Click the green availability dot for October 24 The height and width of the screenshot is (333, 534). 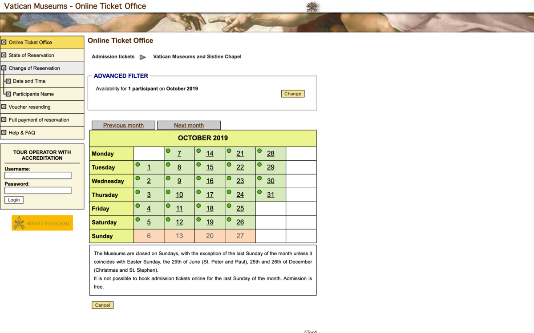point(229,192)
